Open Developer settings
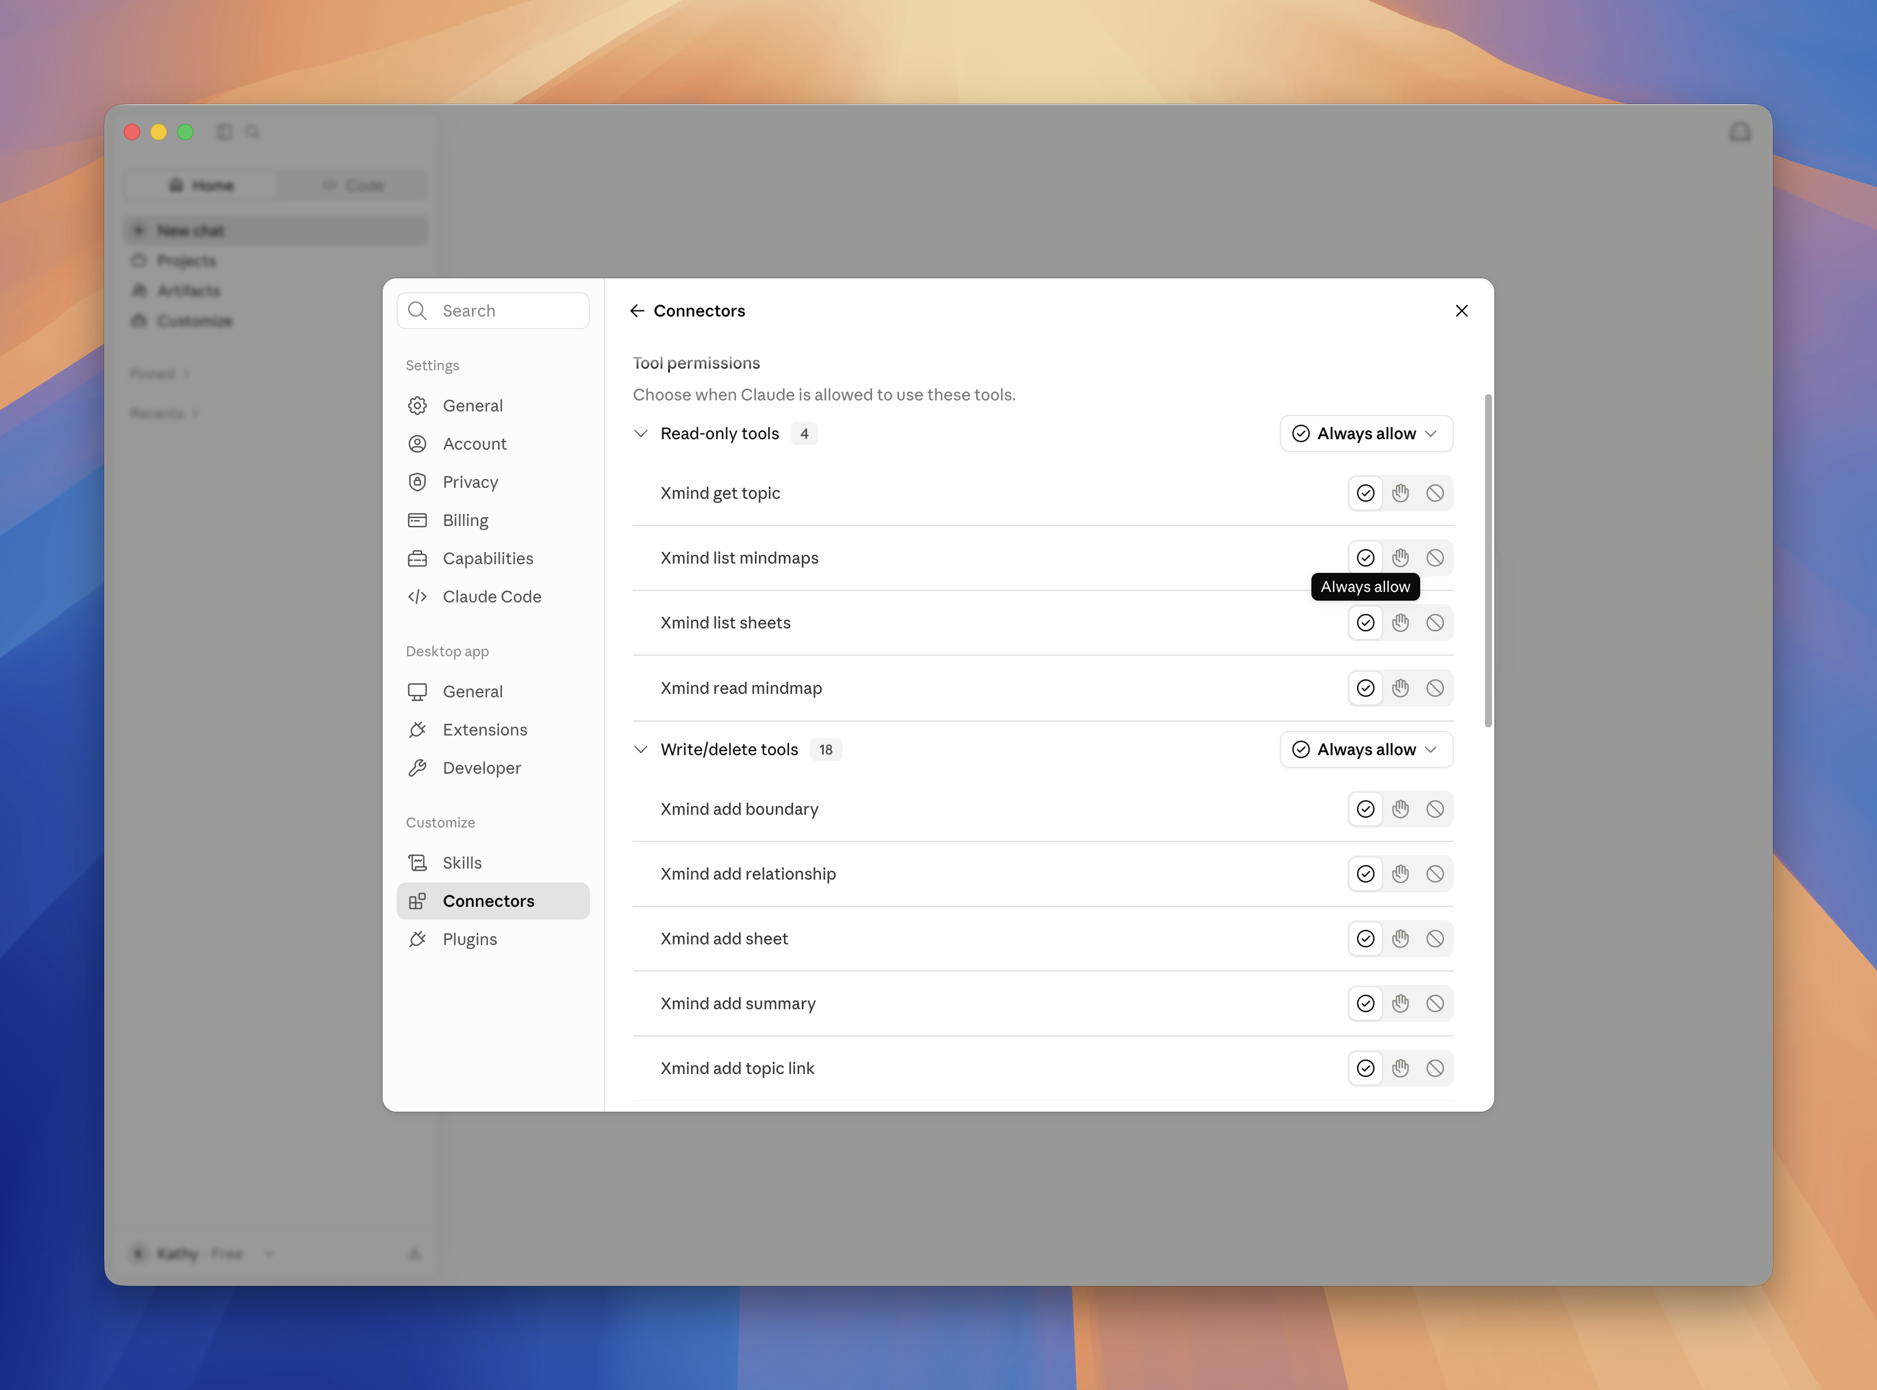This screenshot has width=1877, height=1390. [492, 767]
